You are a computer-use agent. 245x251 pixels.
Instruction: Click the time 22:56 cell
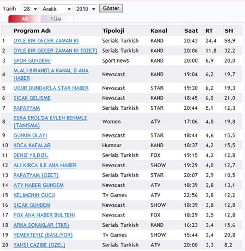(191, 195)
